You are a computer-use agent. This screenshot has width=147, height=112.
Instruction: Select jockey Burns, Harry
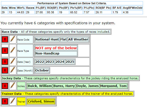(x=64, y=86)
